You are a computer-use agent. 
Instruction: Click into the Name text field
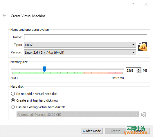coord(86,37)
